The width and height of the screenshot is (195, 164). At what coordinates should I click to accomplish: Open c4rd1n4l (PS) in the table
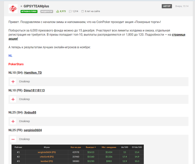tap(47, 157)
